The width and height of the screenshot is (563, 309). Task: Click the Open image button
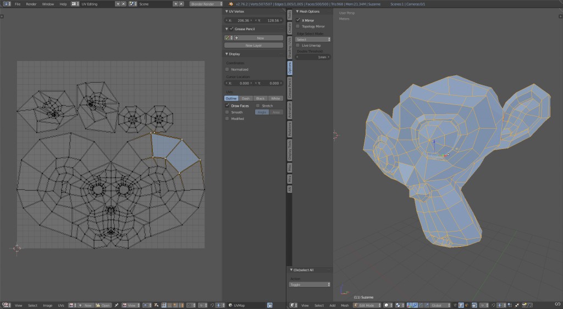(103, 305)
